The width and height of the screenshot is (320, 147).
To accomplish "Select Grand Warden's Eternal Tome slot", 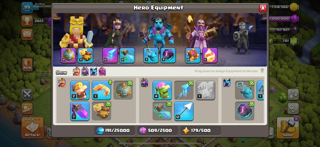I will click(x=193, y=55).
